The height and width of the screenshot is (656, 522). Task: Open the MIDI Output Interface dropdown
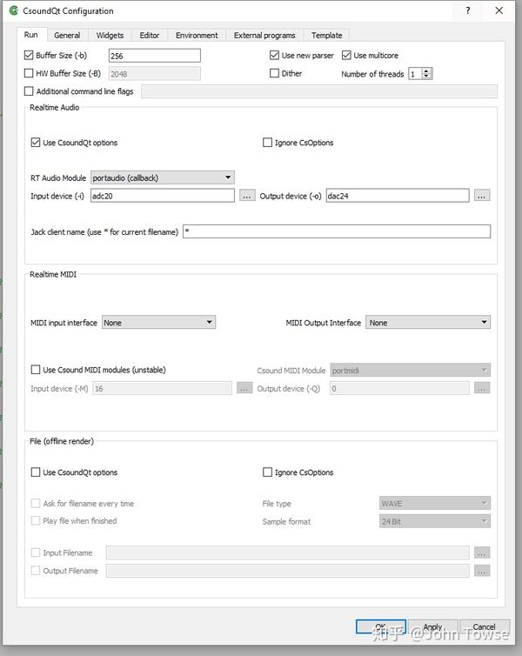427,323
